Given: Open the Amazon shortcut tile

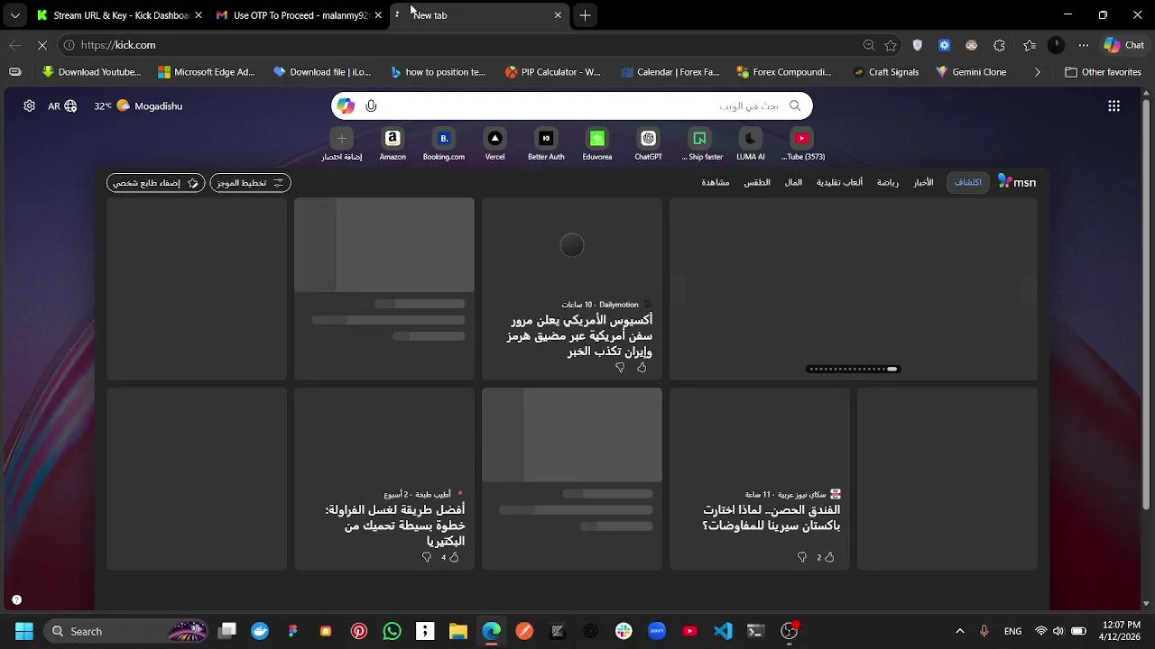Looking at the screenshot, I should pos(393,144).
